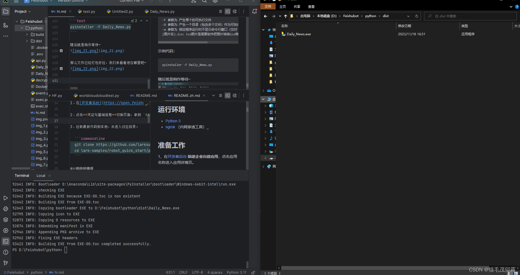520x275 pixels.
Task: Switch top editor to editor-only view
Action: (221, 11)
